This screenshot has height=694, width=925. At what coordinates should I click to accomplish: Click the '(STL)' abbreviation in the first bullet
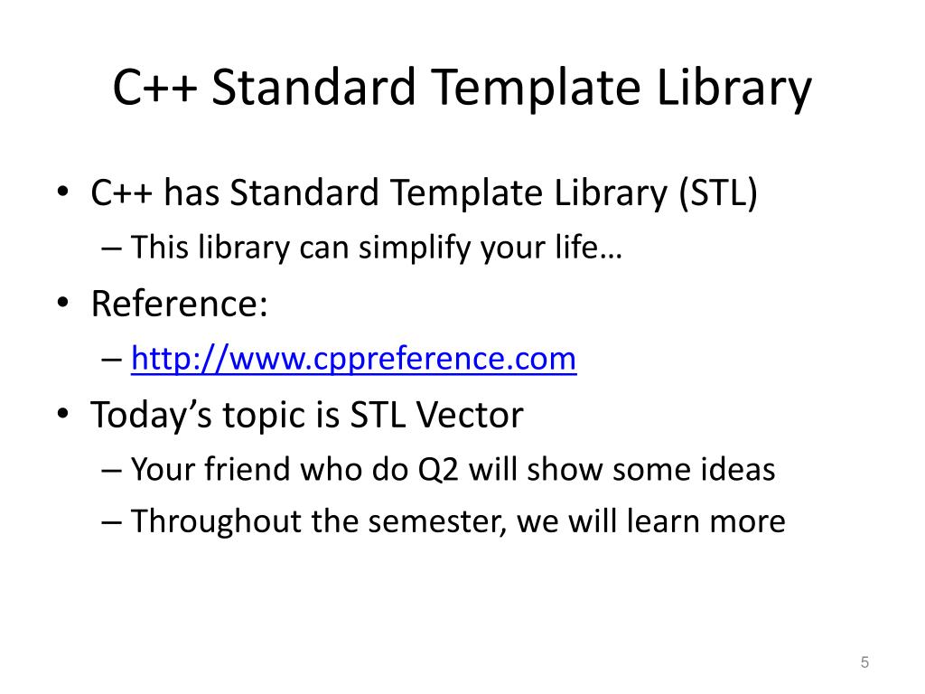[718, 193]
